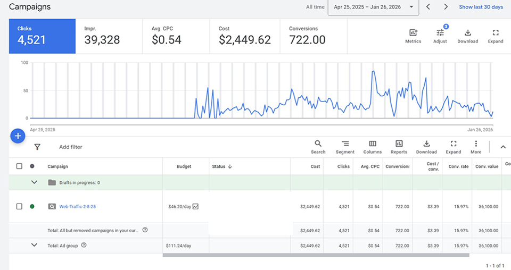
Task: Click the Jan 26, 2026 chart axis label
Action: click(480, 130)
